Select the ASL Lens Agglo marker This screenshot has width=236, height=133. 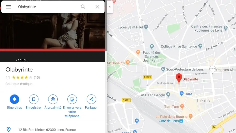click(x=168, y=94)
